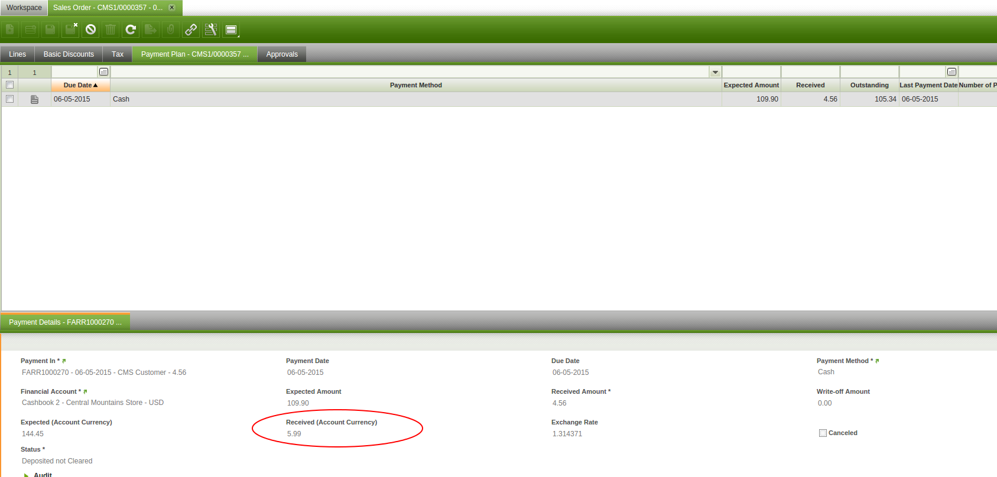Tick the select-all checkbox in grid header

point(9,85)
